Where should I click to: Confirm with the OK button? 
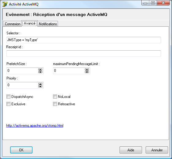21,150
